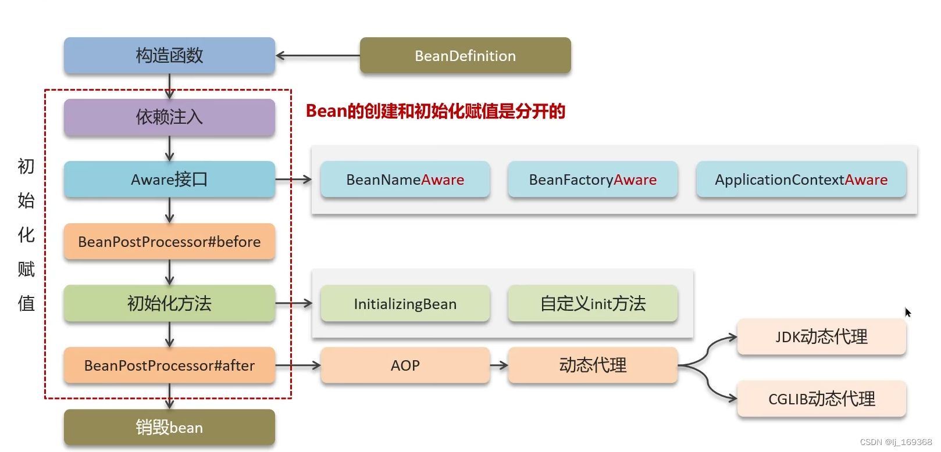Select the JDK动态代理 box
Image resolution: width=941 pixels, height=452 pixels.
tap(822, 337)
